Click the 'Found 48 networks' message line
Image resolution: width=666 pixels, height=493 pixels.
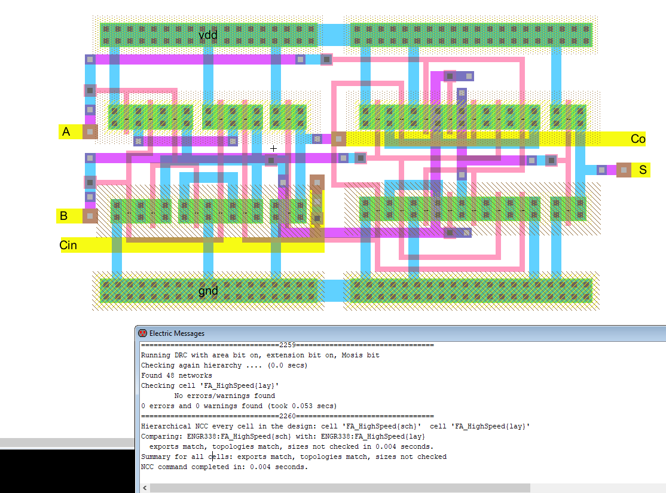coord(176,375)
